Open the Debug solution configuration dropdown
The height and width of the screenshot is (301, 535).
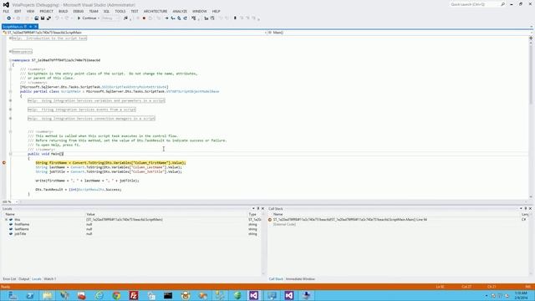click(x=110, y=18)
